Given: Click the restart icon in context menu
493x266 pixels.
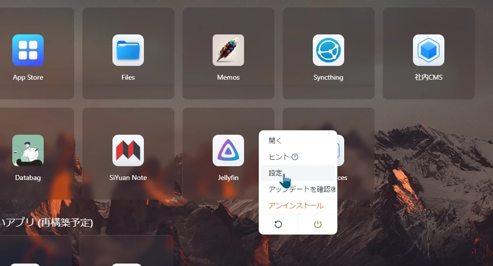Looking at the screenshot, I should point(278,224).
